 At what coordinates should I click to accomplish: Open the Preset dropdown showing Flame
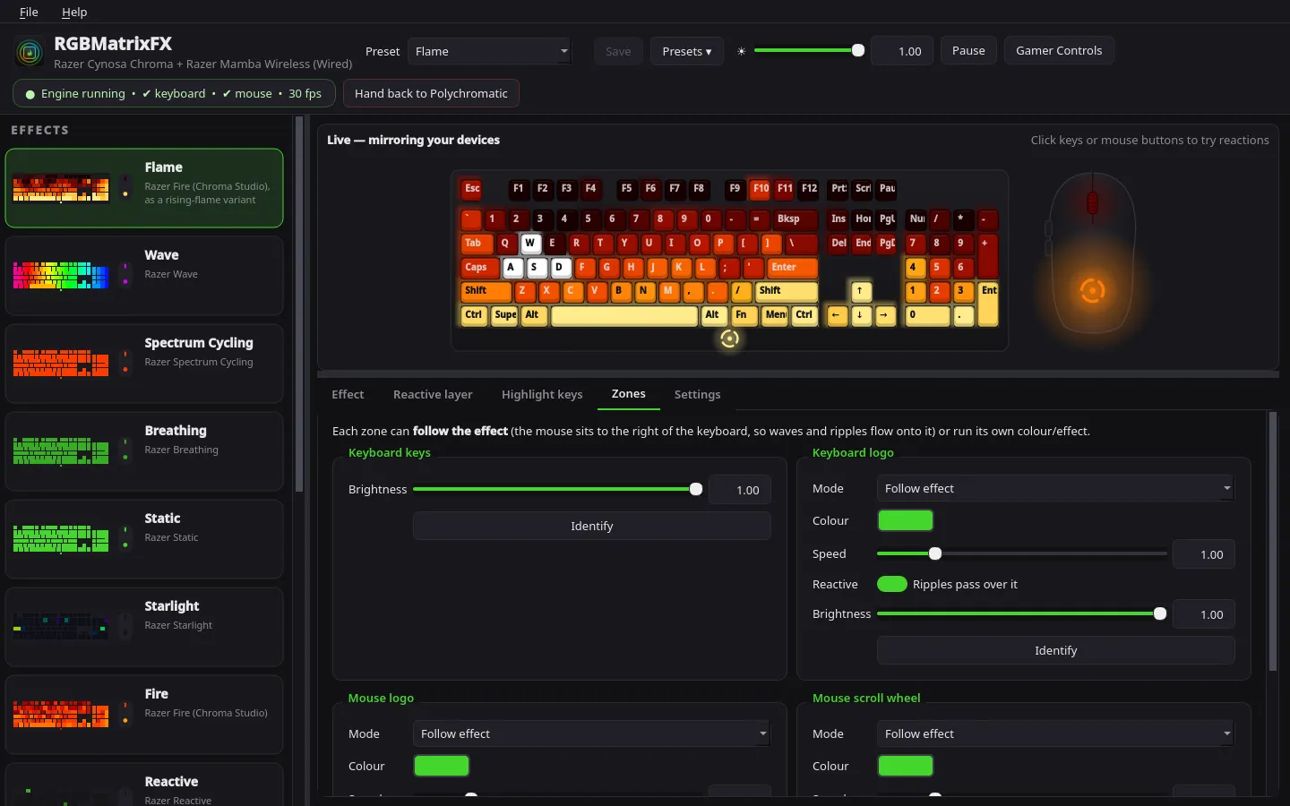click(489, 51)
